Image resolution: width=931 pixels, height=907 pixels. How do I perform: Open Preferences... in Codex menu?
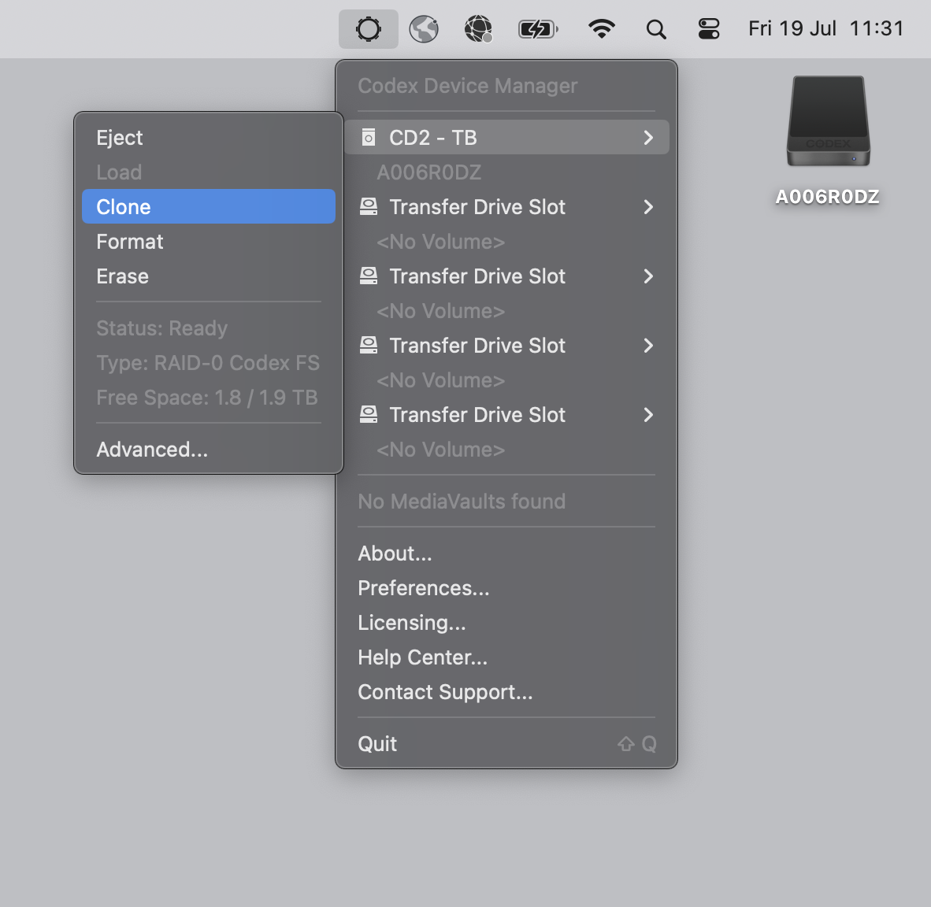(506, 587)
